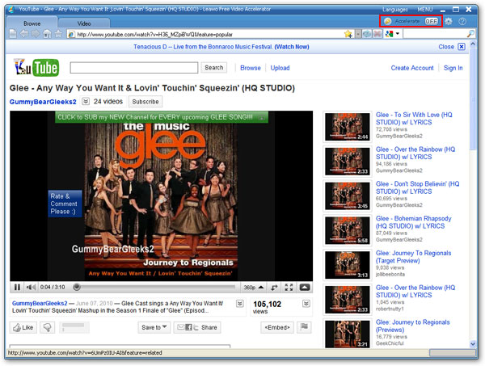Open 'Glee - Don't Stop Believin'' related video link
The image size is (485, 366).
tap(417, 187)
